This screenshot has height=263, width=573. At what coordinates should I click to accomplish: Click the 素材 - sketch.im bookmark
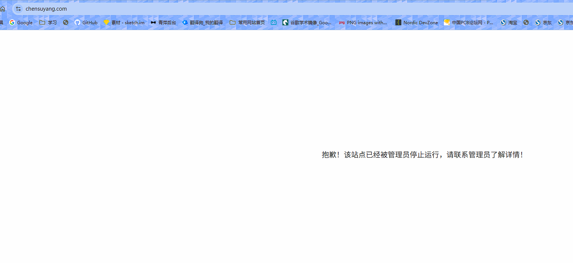coord(124,22)
